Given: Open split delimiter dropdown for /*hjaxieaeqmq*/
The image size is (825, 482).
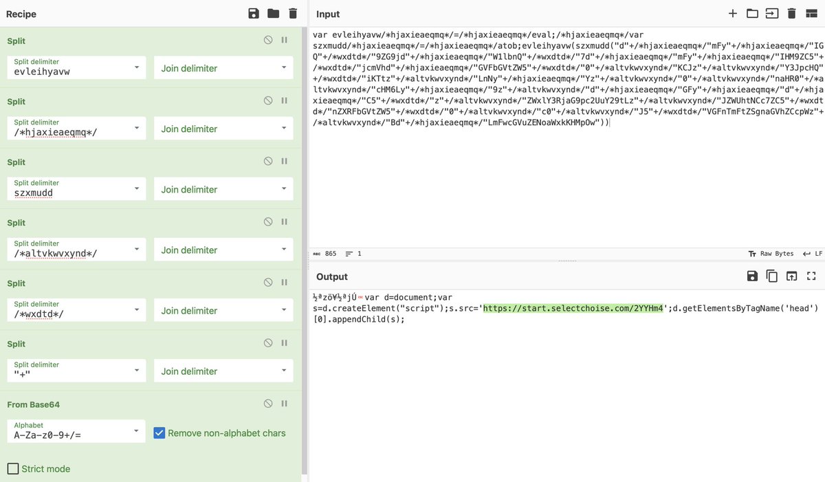Looking at the screenshot, I should click(137, 127).
